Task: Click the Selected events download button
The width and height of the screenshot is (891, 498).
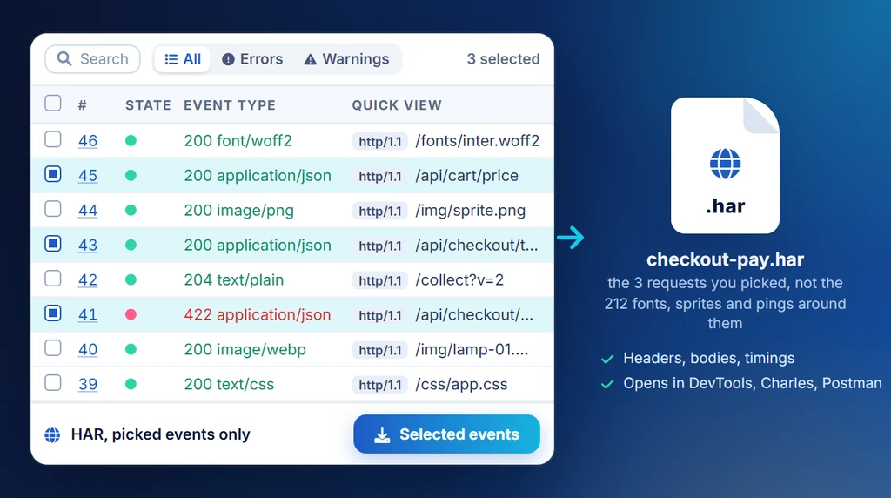Action: point(446,434)
